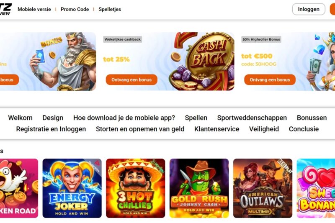
Task: Jump to the Sportweddenschappen section
Action: [252, 118]
